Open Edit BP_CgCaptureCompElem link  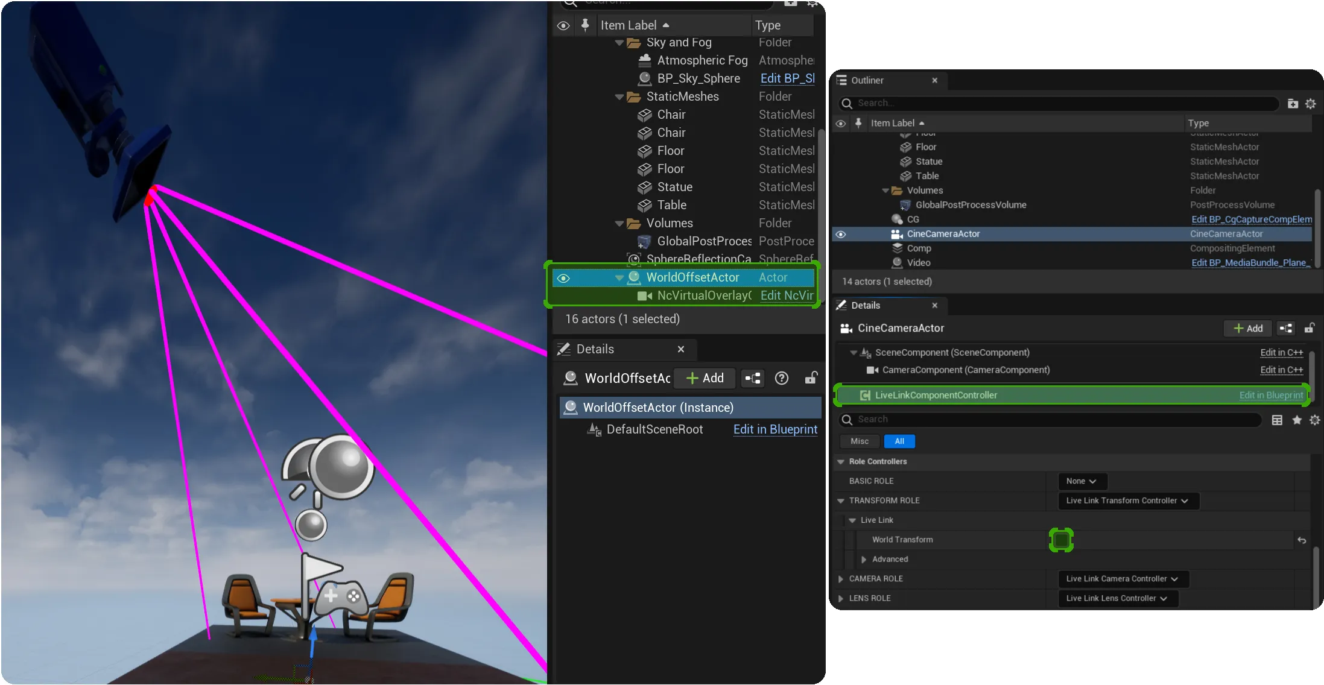click(x=1252, y=219)
